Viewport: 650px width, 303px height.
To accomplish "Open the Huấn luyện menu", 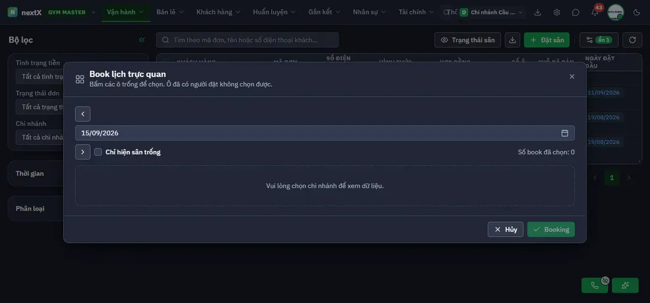I will coord(274,12).
